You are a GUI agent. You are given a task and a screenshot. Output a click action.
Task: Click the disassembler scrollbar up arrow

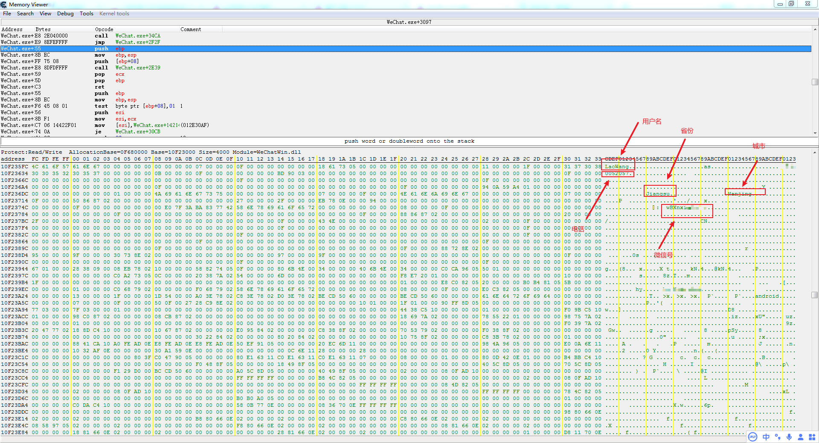(x=815, y=29)
